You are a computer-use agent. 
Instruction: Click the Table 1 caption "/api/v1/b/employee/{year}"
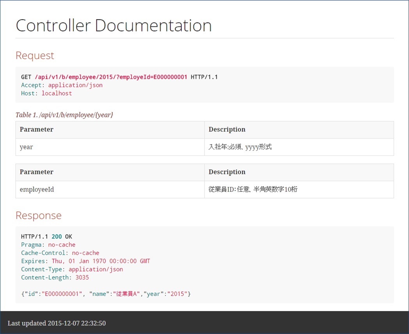(65, 115)
